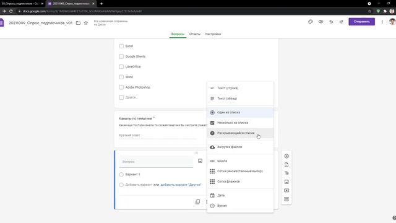
Task: Reload the browser page
Action: pyautogui.click(x=11, y=11)
